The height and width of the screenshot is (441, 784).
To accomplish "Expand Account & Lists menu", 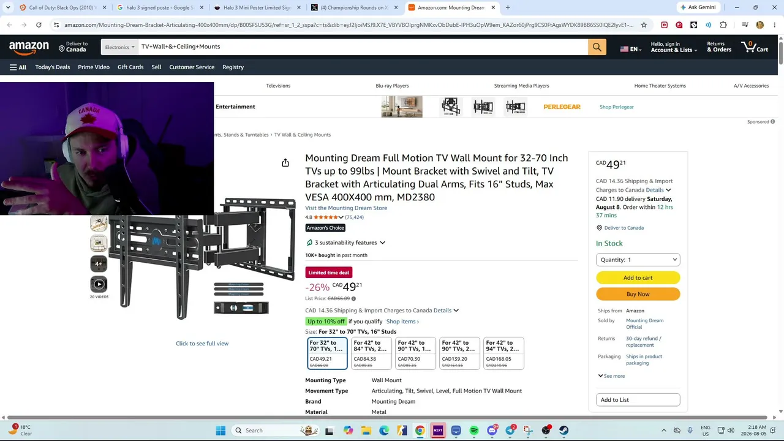I will click(x=674, y=47).
